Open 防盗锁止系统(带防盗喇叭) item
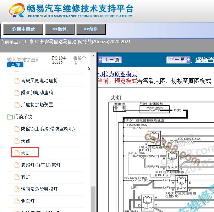 pos(48,129)
